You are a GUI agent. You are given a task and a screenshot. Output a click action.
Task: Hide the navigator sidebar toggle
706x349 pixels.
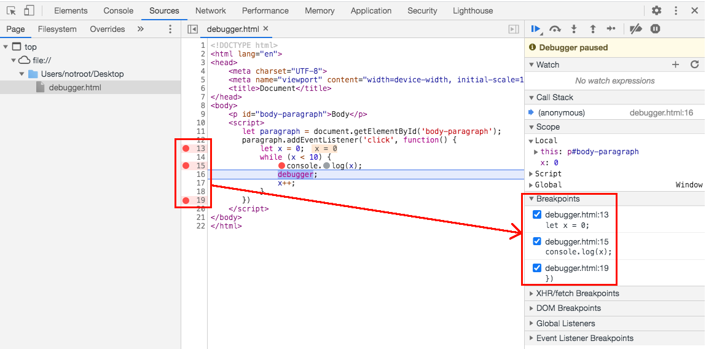[192, 29]
